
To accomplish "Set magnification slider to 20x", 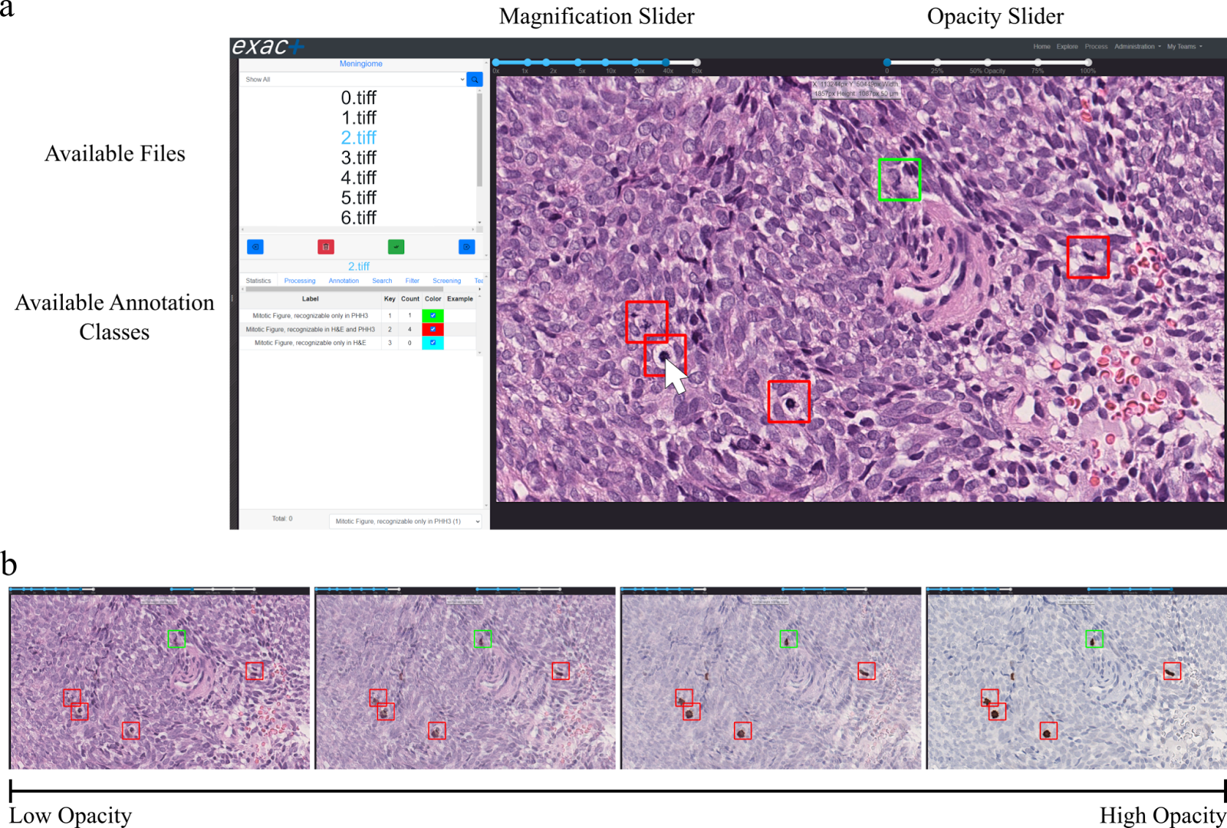I will click(635, 62).
